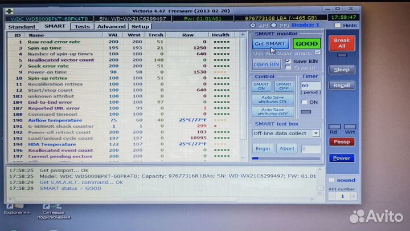Enable the Hints checkbox
Viewport: 410px width, 231px height.
pos(338,26)
